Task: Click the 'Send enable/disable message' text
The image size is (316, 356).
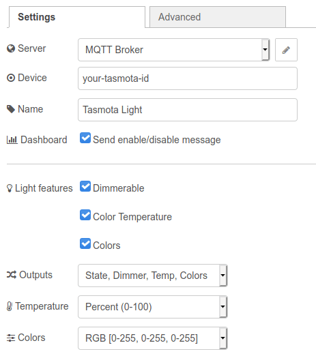Action: tap(157, 140)
